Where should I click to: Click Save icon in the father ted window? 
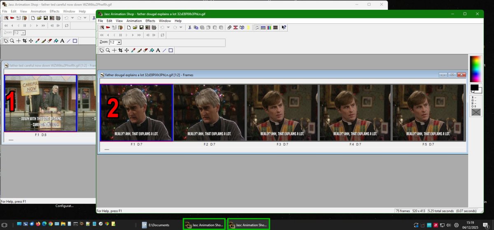[x=45, y=18]
